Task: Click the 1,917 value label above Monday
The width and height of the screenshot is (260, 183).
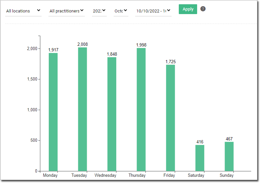Action: (x=53, y=50)
